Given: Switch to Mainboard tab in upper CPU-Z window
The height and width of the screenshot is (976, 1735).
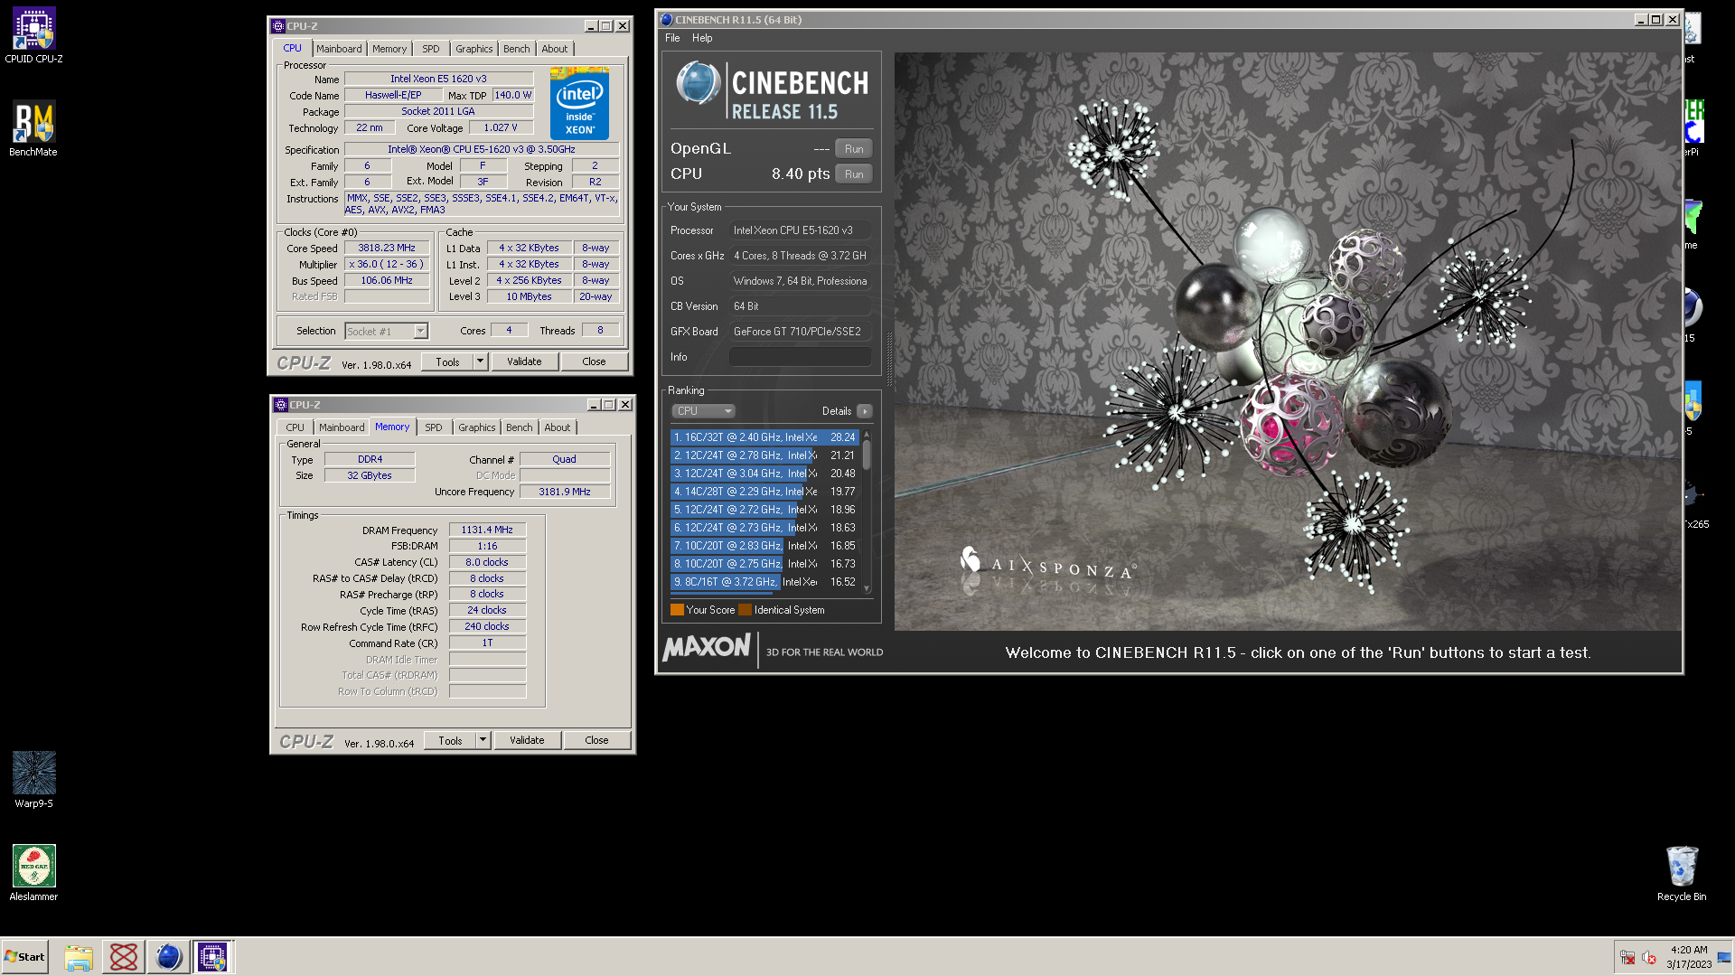Looking at the screenshot, I should [x=339, y=49].
